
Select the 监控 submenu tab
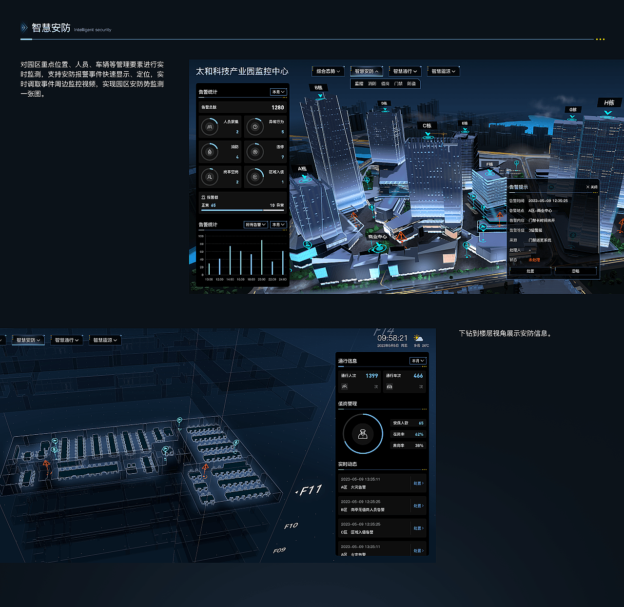click(359, 84)
